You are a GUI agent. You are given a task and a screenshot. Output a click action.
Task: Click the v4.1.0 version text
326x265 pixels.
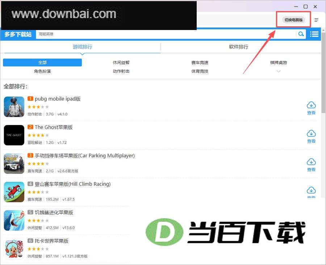point(62,114)
